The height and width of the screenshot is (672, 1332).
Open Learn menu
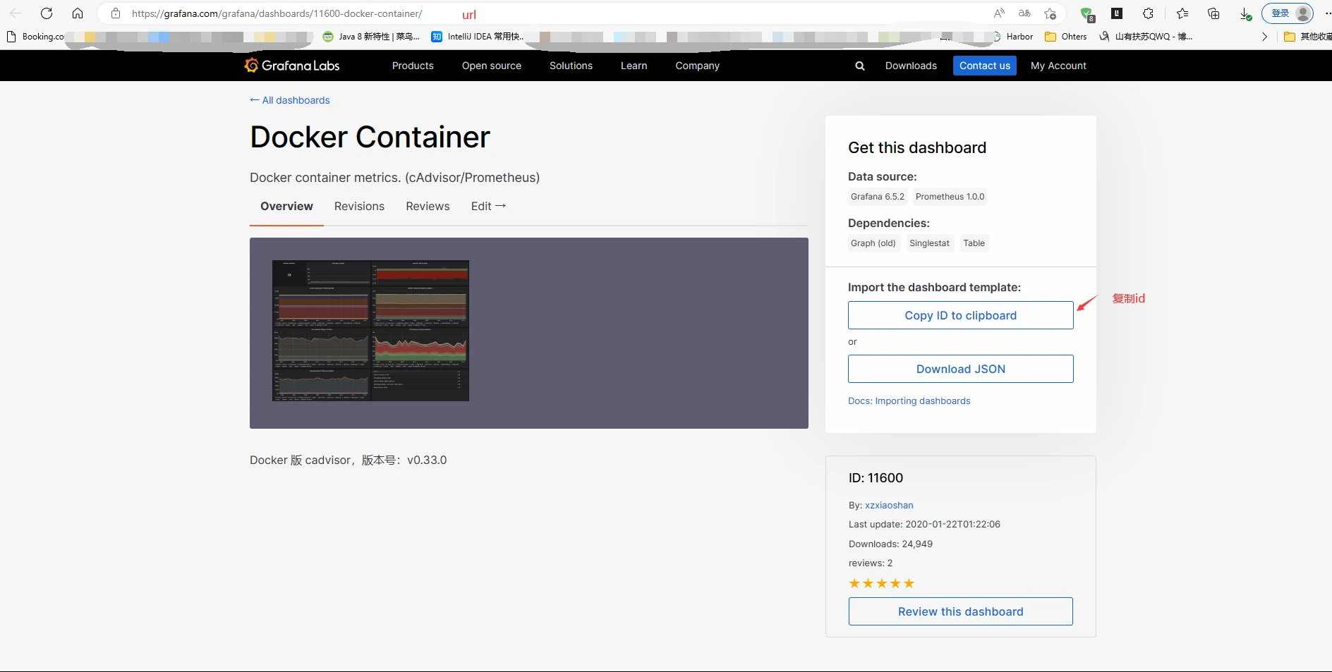click(x=634, y=66)
